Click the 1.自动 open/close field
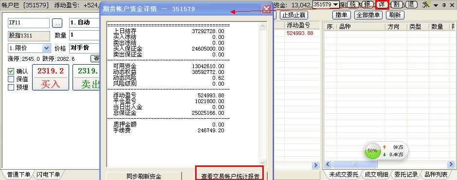This screenshot has height=180, width=457. (85, 23)
